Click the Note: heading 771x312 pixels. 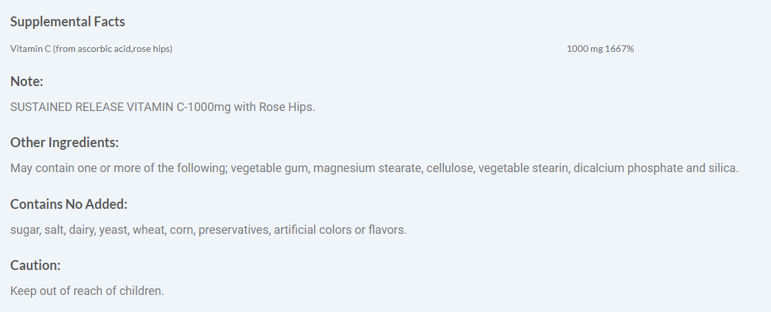click(27, 82)
